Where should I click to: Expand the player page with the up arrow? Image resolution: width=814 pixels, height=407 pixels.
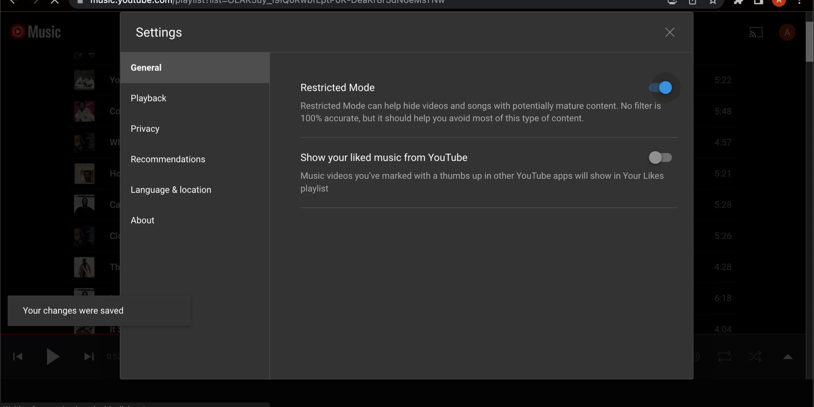[788, 357]
